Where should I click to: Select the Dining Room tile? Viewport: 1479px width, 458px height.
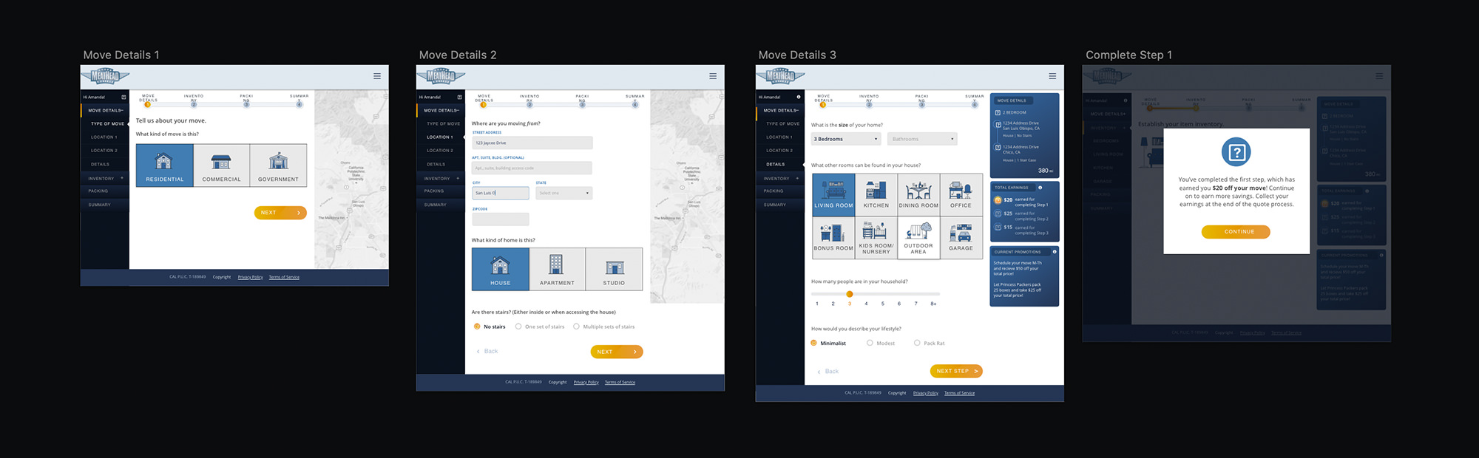click(918, 195)
